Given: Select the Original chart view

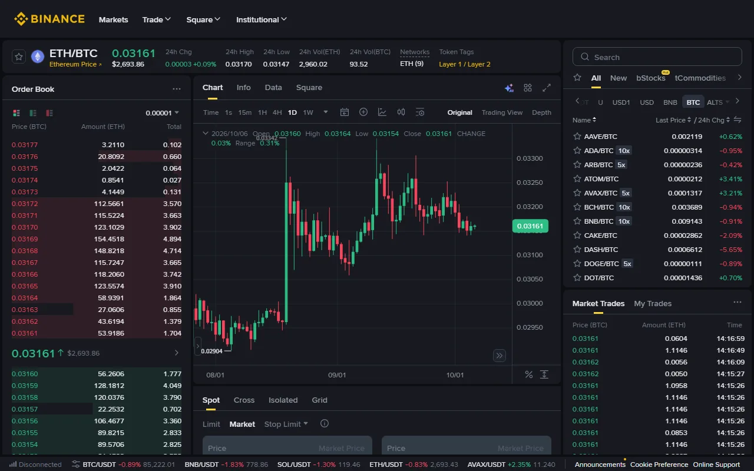Looking at the screenshot, I should 459,112.
